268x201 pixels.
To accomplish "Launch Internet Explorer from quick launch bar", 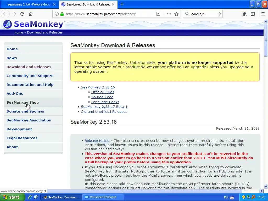I will pyautogui.click(x=30, y=197).
